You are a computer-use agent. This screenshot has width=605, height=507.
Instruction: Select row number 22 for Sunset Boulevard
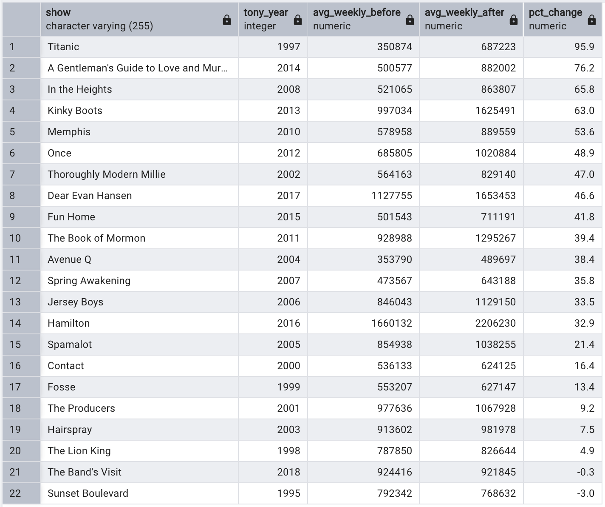pos(20,493)
